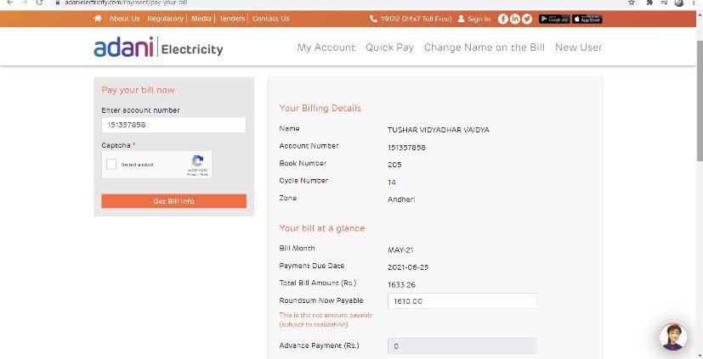This screenshot has width=703, height=359.
Task: Go forward in browser history
Action: click(x=25, y=3)
